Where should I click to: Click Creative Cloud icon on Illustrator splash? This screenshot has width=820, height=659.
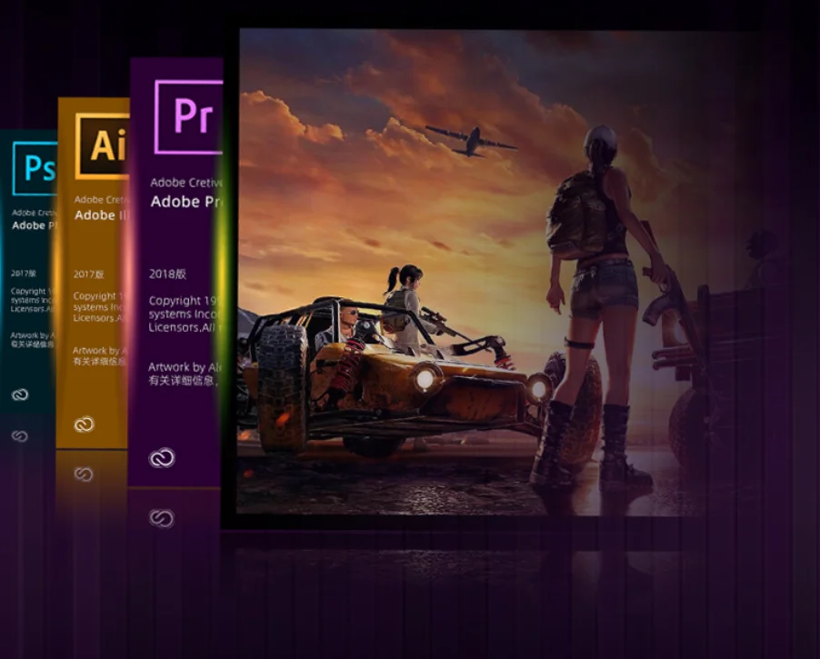pos(85,424)
